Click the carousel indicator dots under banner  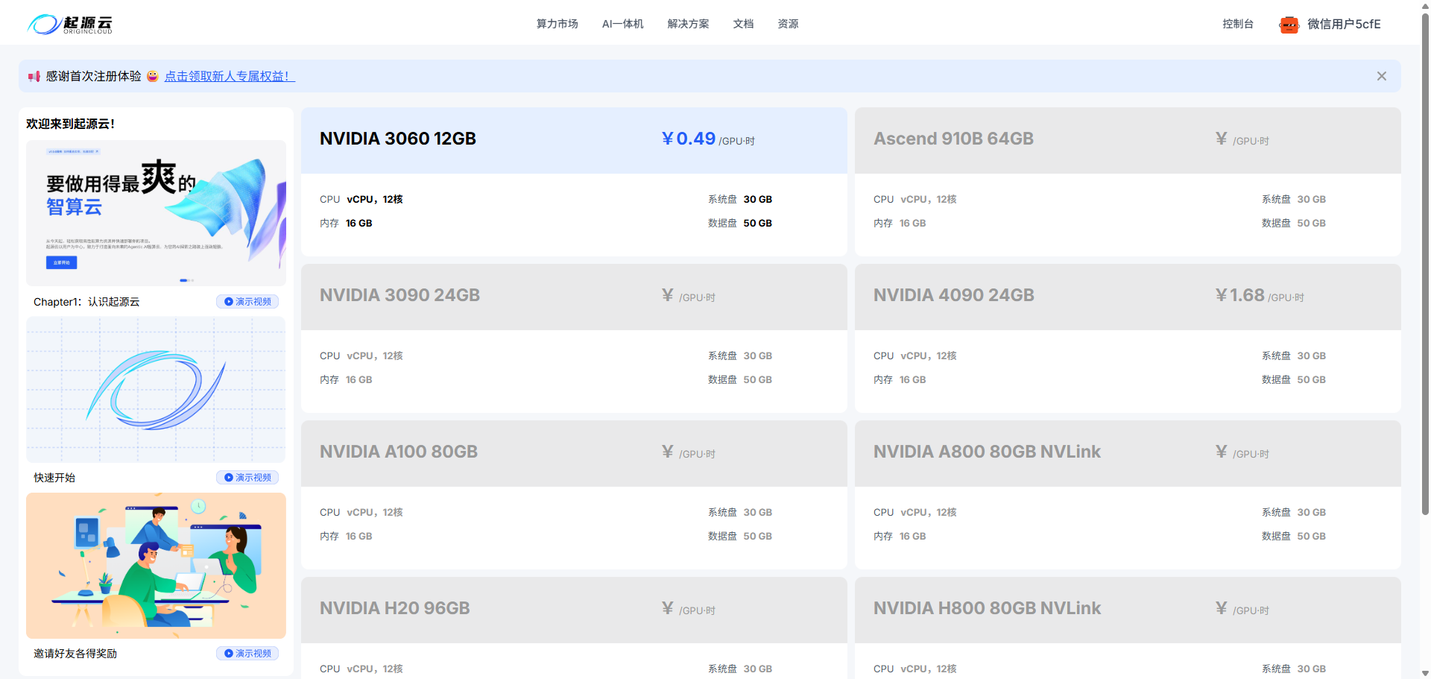tap(187, 280)
